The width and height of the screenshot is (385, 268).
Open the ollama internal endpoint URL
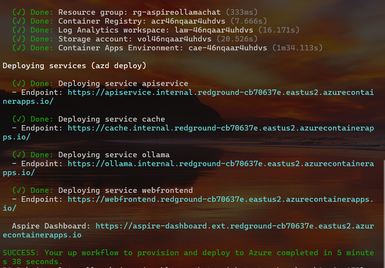coord(221,164)
